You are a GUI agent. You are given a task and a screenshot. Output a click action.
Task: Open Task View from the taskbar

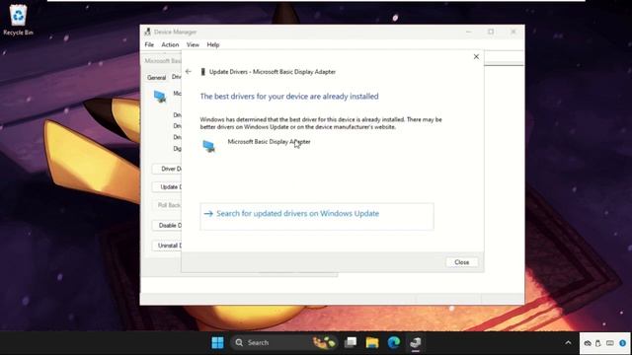tap(351, 342)
